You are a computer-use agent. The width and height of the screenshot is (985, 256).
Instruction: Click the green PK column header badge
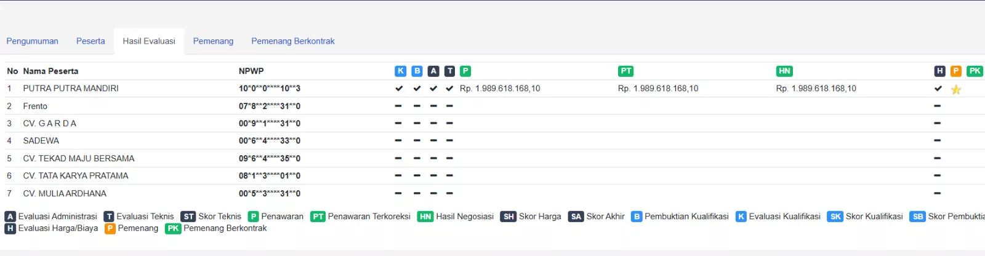pyautogui.click(x=975, y=71)
